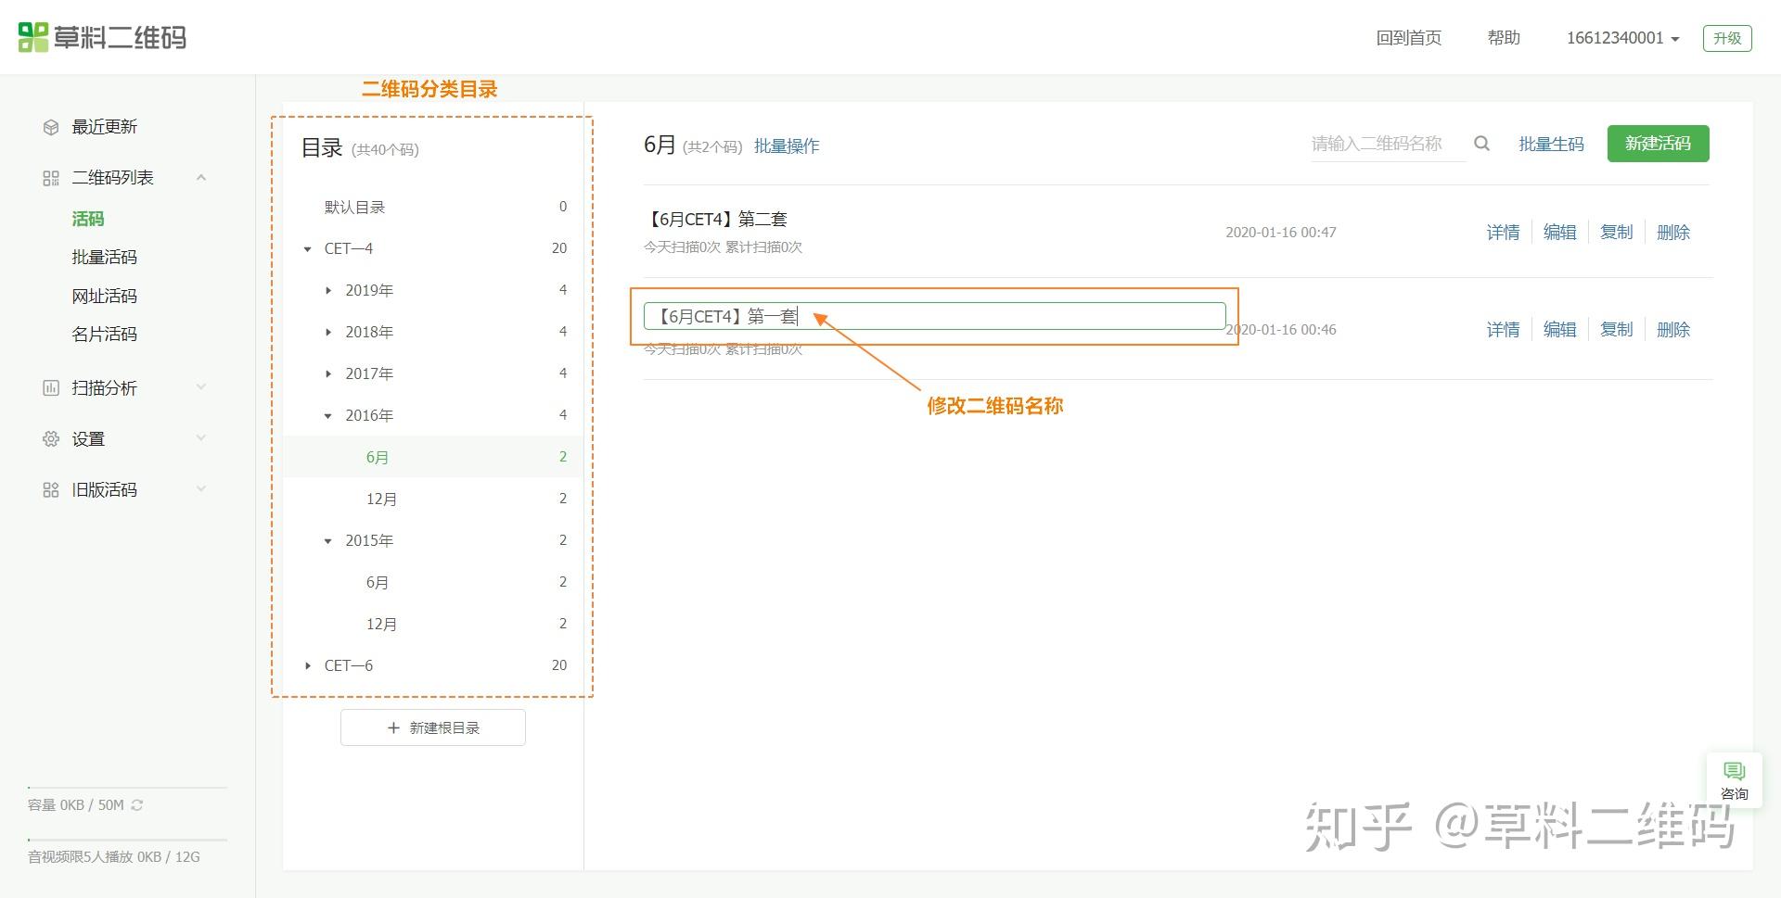This screenshot has width=1781, height=898.
Task: Click the 设置 gear icon
Action: point(51,439)
